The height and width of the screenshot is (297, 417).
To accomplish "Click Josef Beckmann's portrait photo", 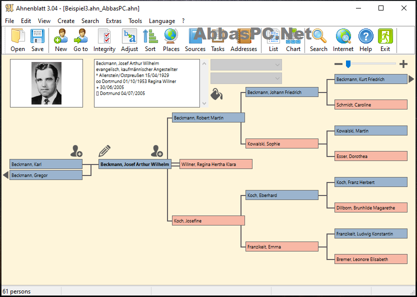I will coord(46,83).
